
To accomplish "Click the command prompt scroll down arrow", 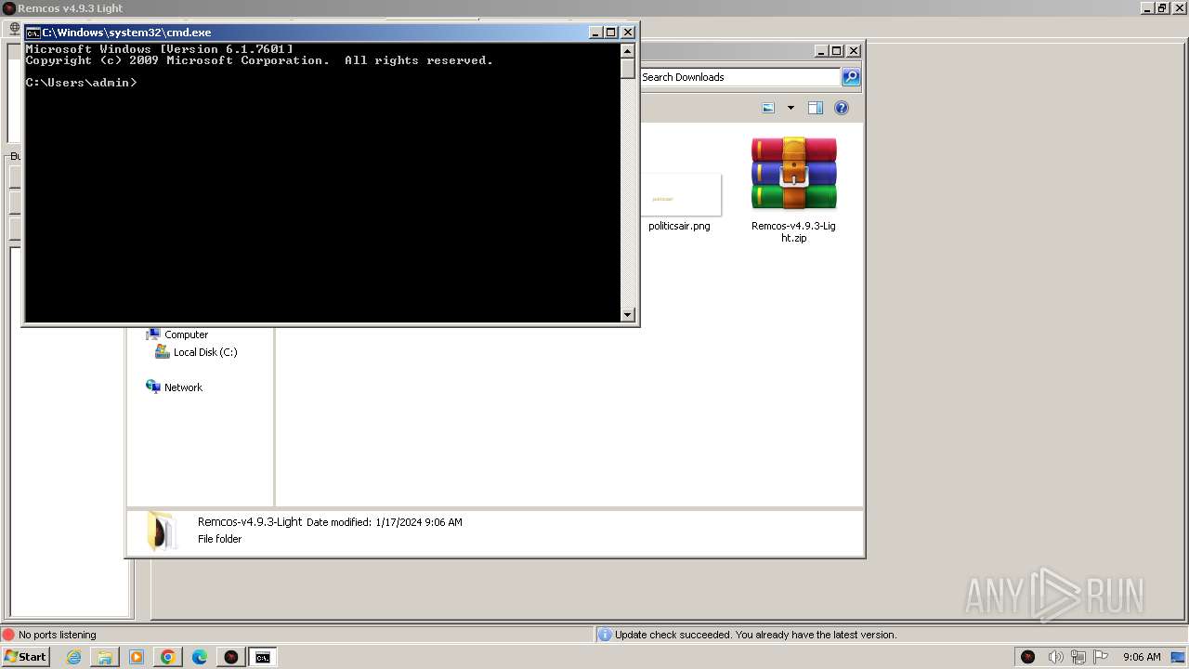I will click(x=628, y=315).
